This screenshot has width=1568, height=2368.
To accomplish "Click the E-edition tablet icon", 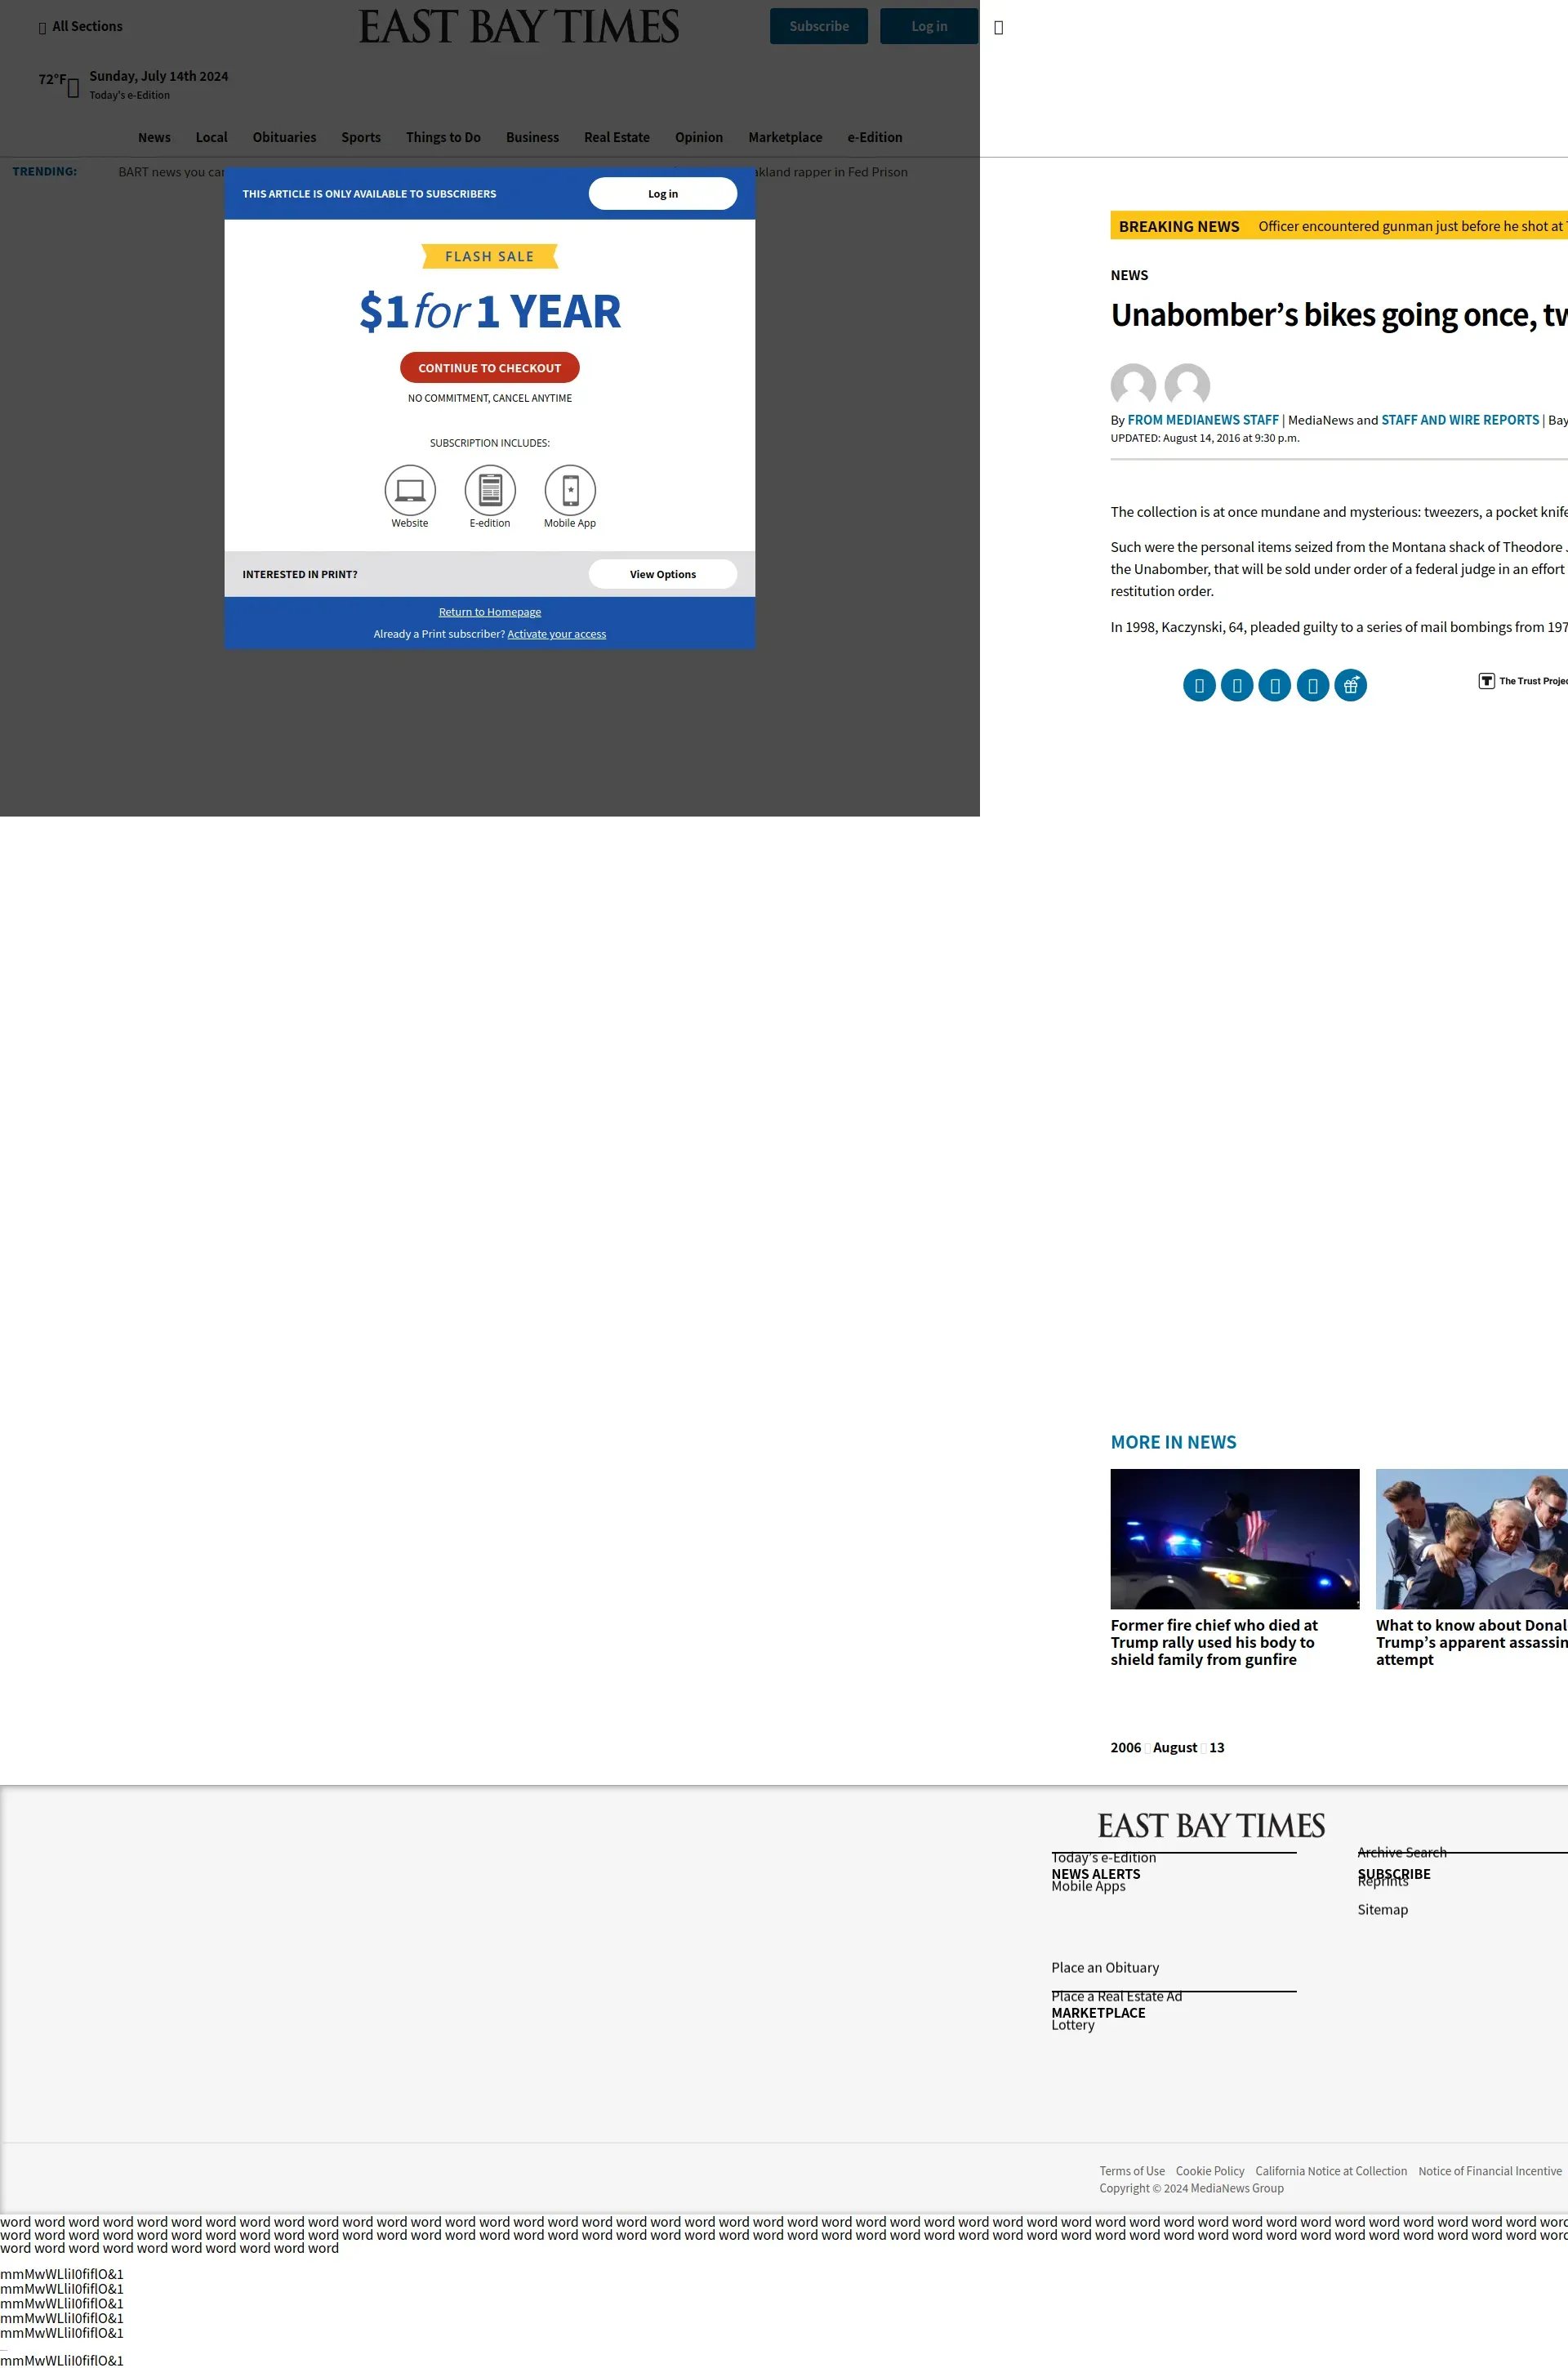I will coord(490,490).
